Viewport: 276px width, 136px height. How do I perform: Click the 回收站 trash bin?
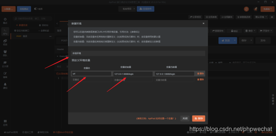(x=44, y=25)
